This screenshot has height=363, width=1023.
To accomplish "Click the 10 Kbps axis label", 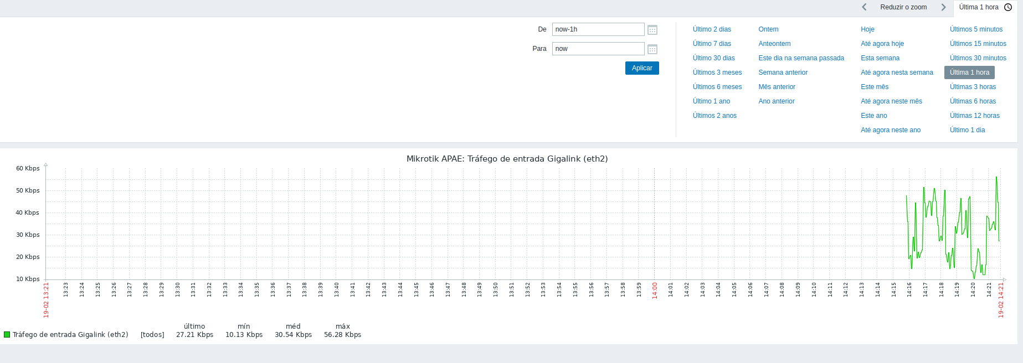I will 28,279.
